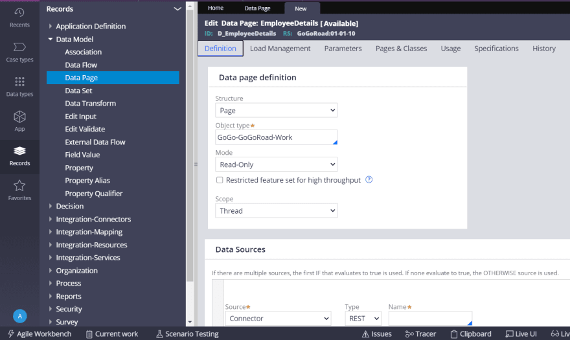Select the highlighted Data Page tree item
Screen dimensions: 570x340
[113, 78]
